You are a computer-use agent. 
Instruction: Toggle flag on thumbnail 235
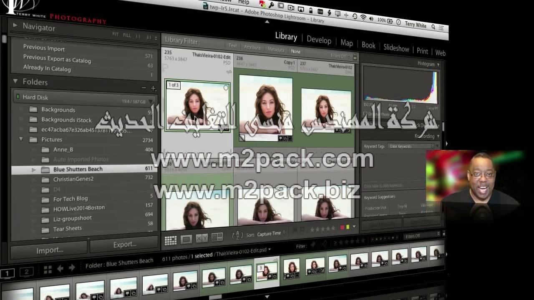165,67
